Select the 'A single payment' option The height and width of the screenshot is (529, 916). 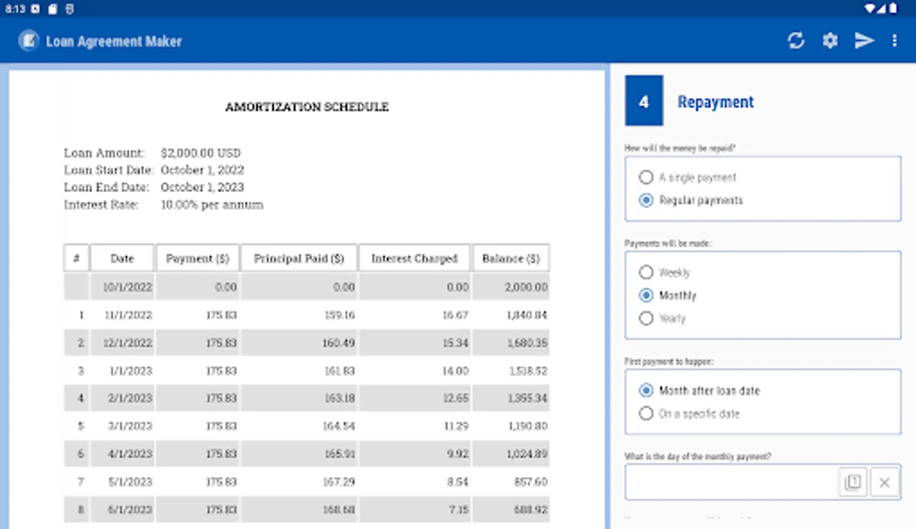(646, 177)
